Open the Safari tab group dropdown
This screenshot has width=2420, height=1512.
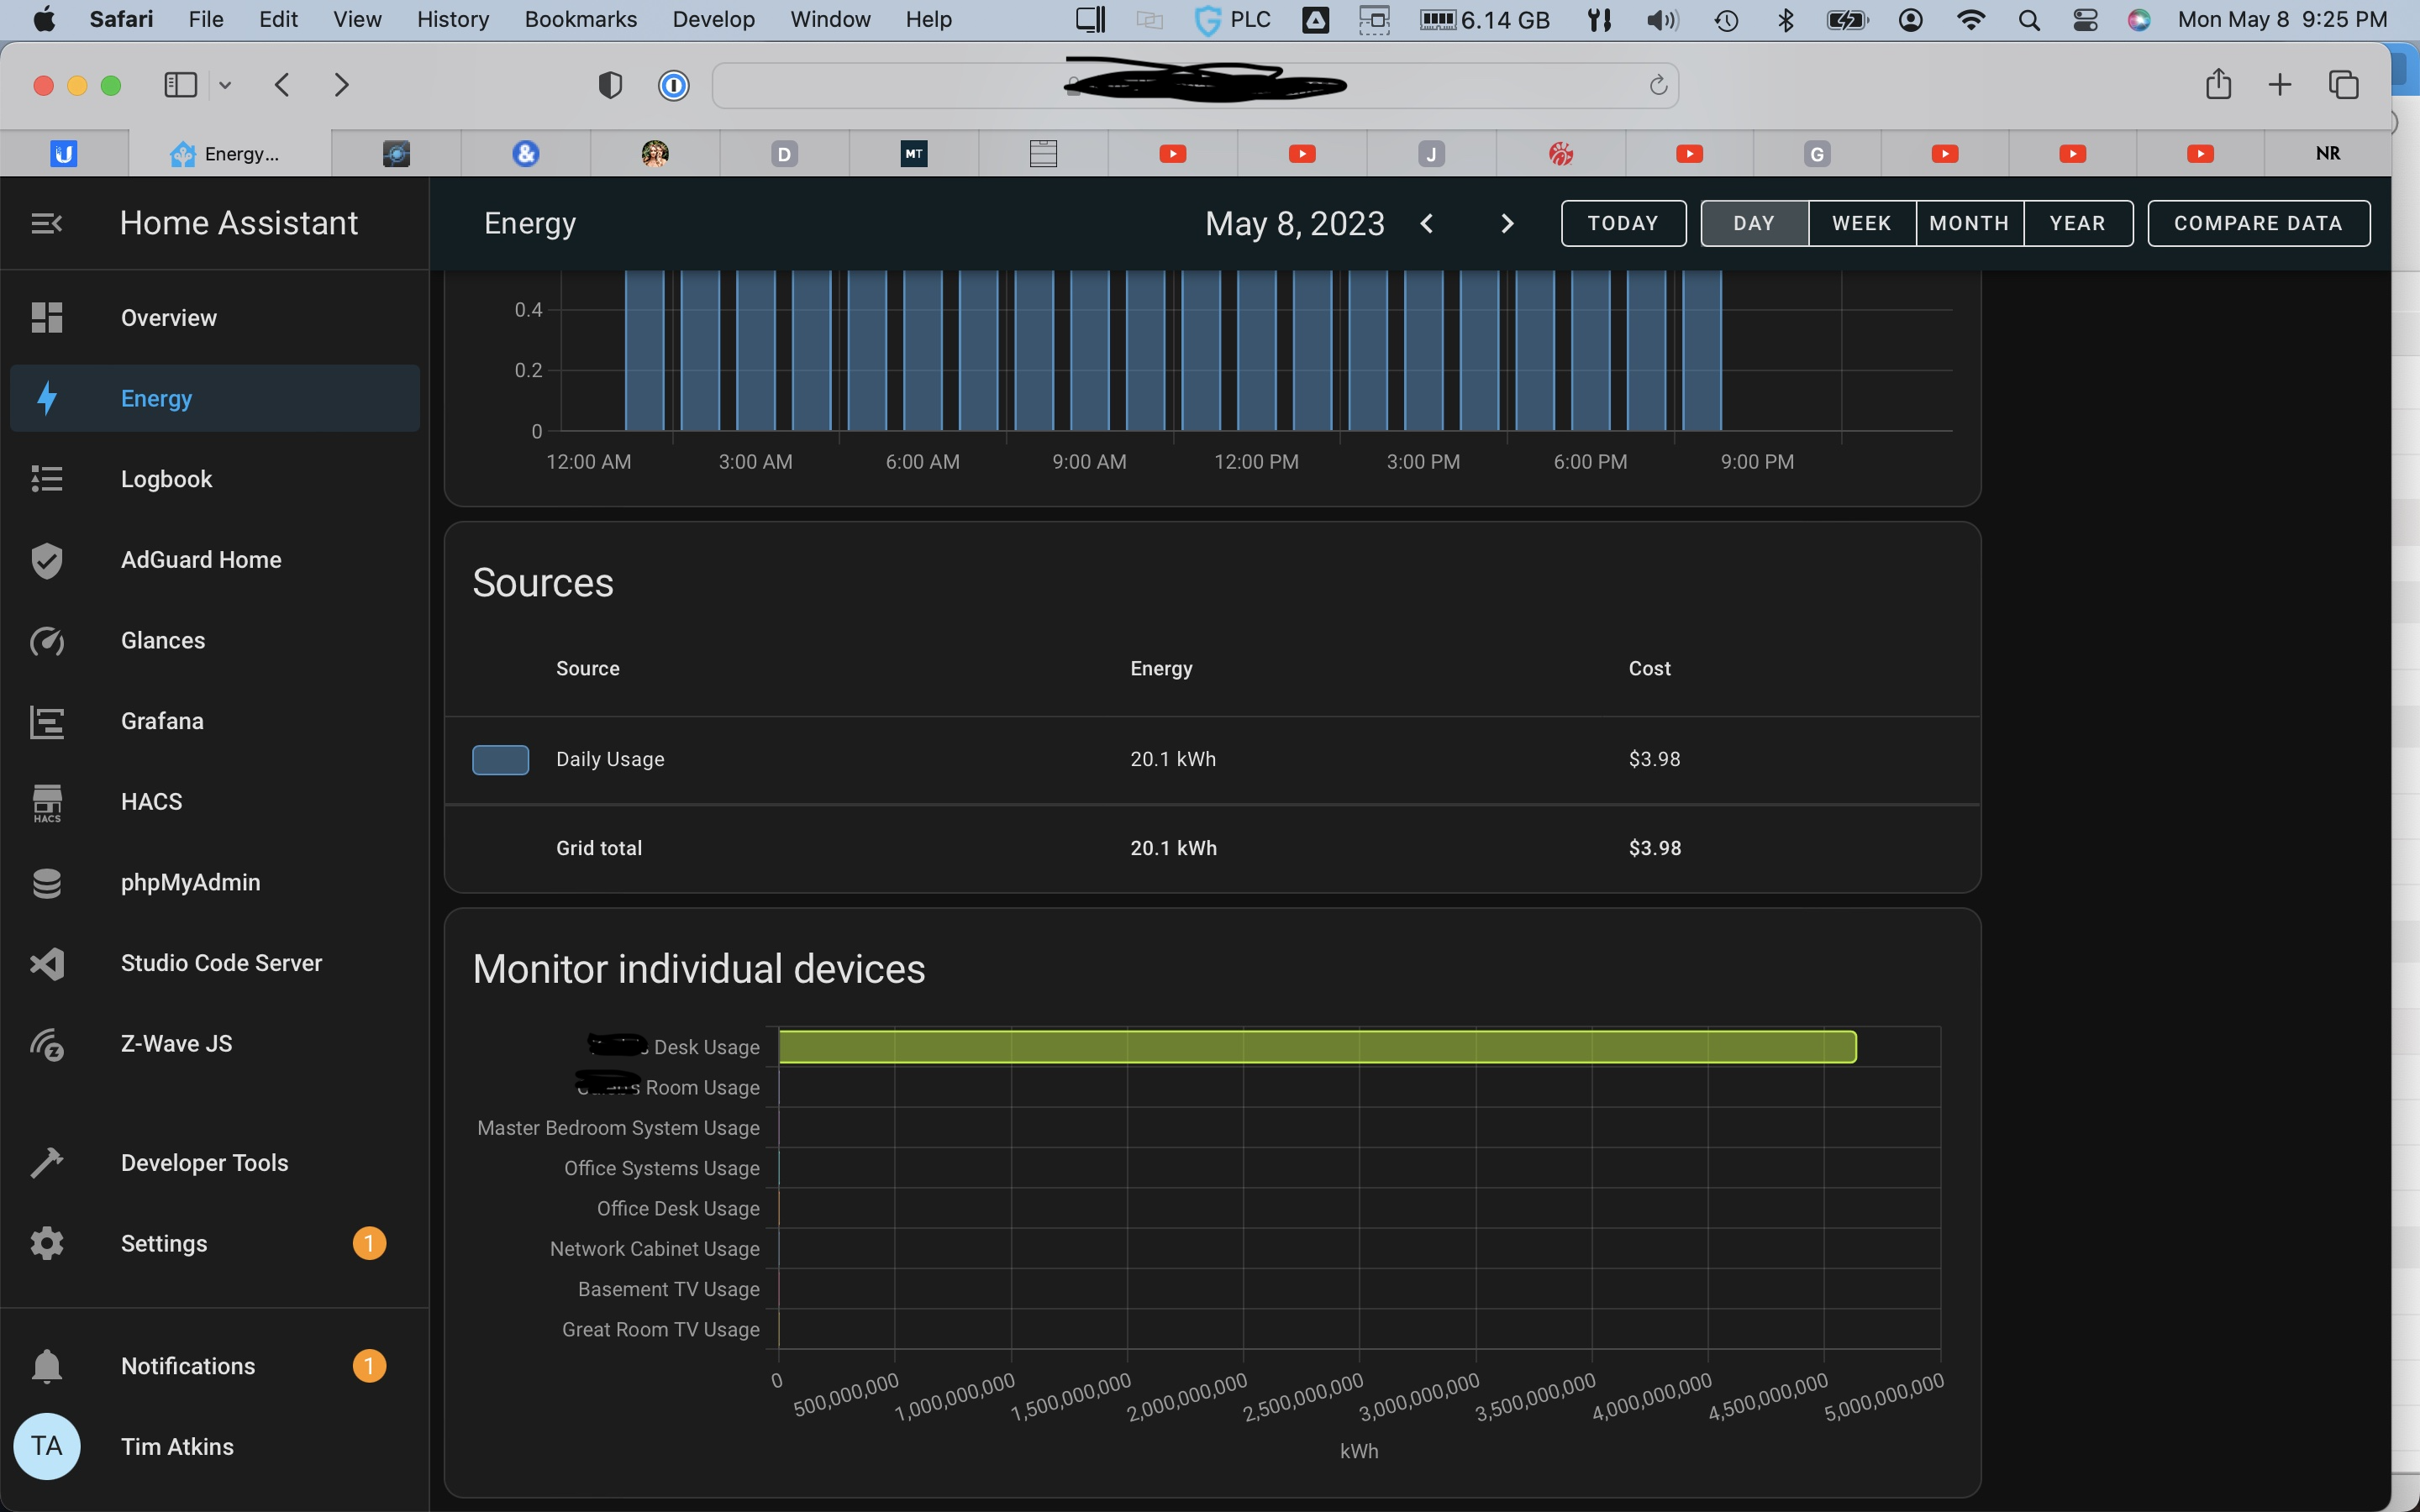[x=225, y=85]
